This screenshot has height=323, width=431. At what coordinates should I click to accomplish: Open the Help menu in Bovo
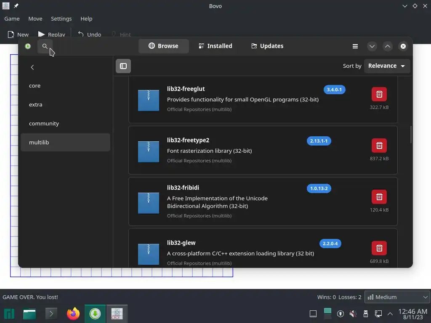(86, 19)
